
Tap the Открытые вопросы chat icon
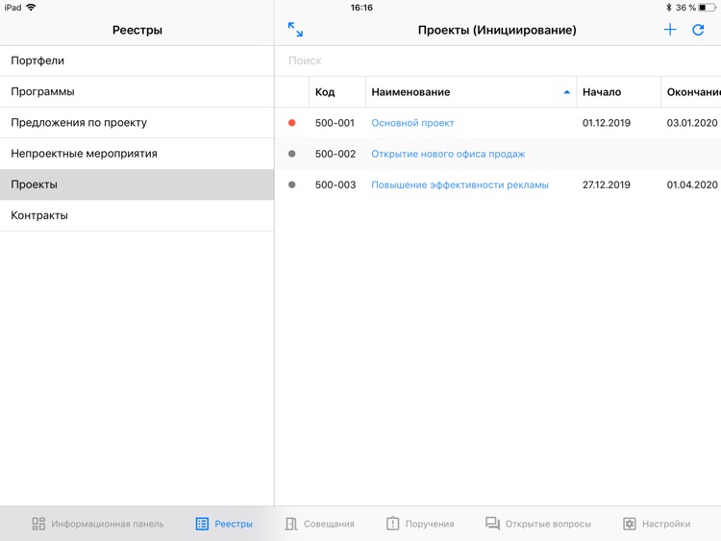[x=492, y=524]
